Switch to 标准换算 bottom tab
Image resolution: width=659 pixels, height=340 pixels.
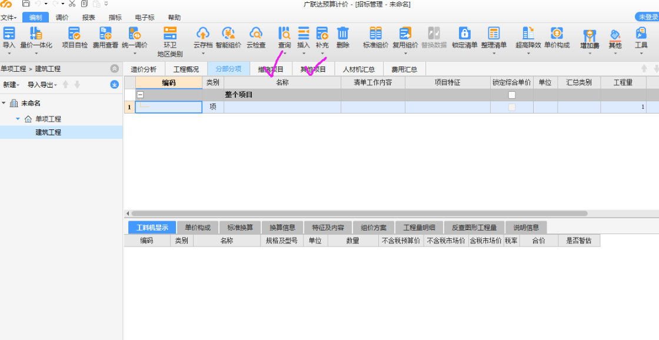pyautogui.click(x=241, y=228)
